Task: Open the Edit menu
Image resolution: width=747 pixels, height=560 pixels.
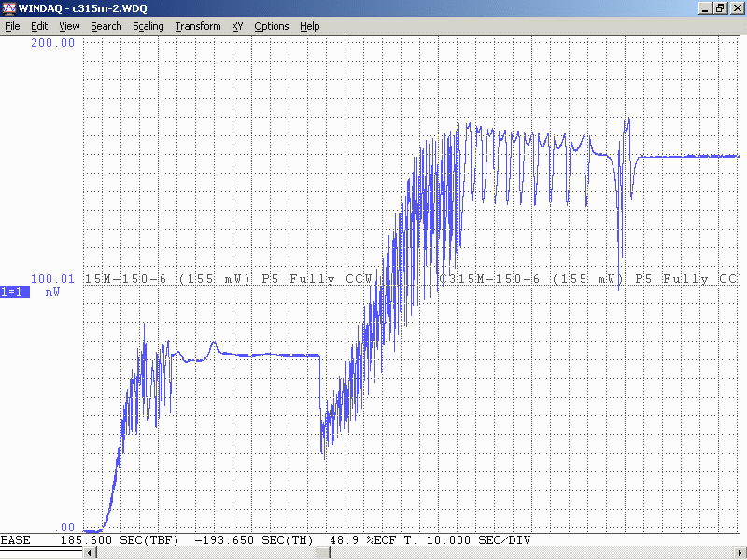Action: click(x=39, y=26)
